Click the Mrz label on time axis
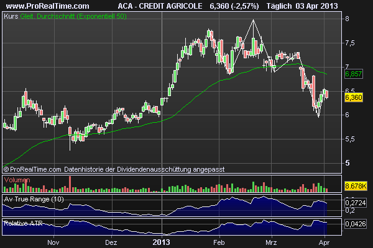 tap(271, 242)
